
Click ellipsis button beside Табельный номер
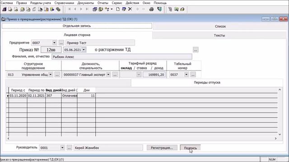(193, 75)
